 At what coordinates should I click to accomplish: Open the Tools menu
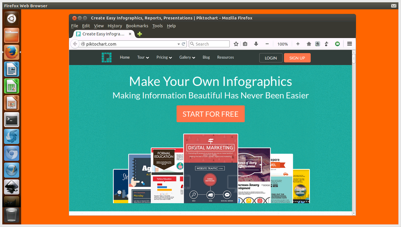coord(157,26)
